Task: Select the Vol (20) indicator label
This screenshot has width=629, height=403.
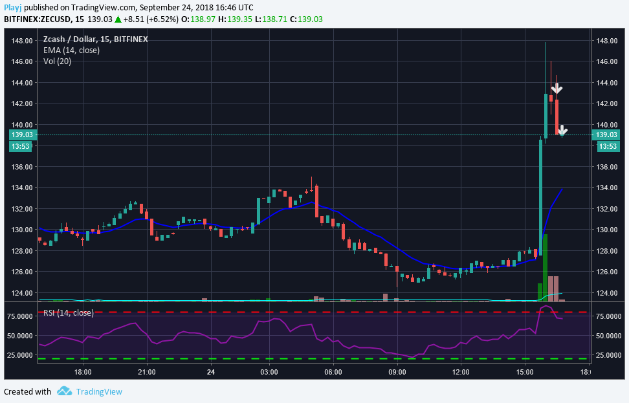Action: (58, 61)
